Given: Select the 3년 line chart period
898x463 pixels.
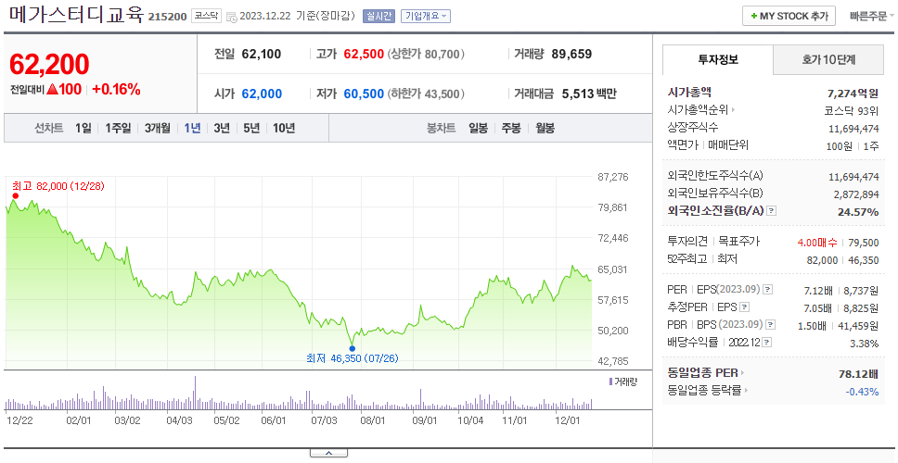Looking at the screenshot, I should (222, 129).
